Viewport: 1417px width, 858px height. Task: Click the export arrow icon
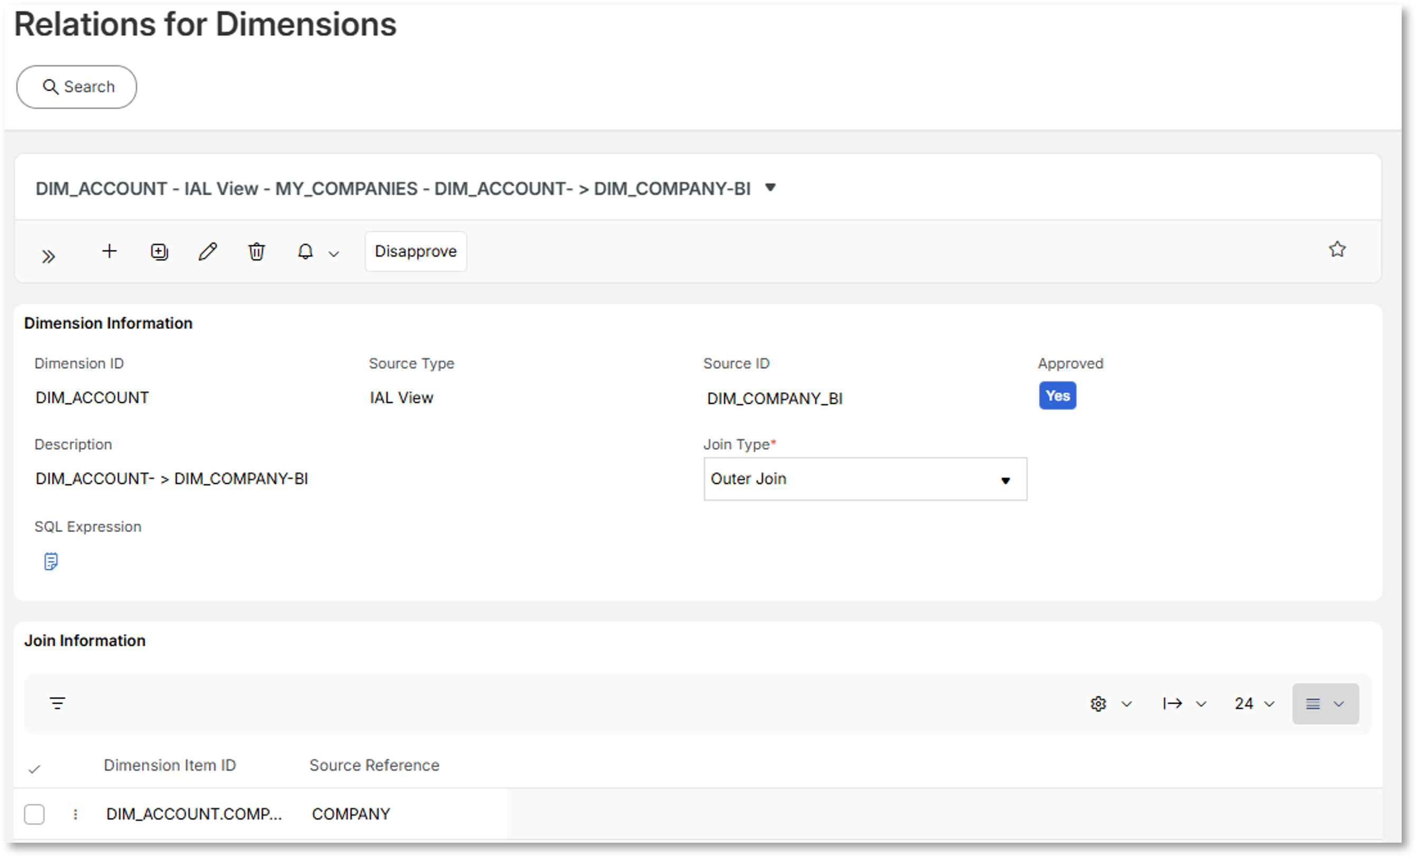[1172, 703]
